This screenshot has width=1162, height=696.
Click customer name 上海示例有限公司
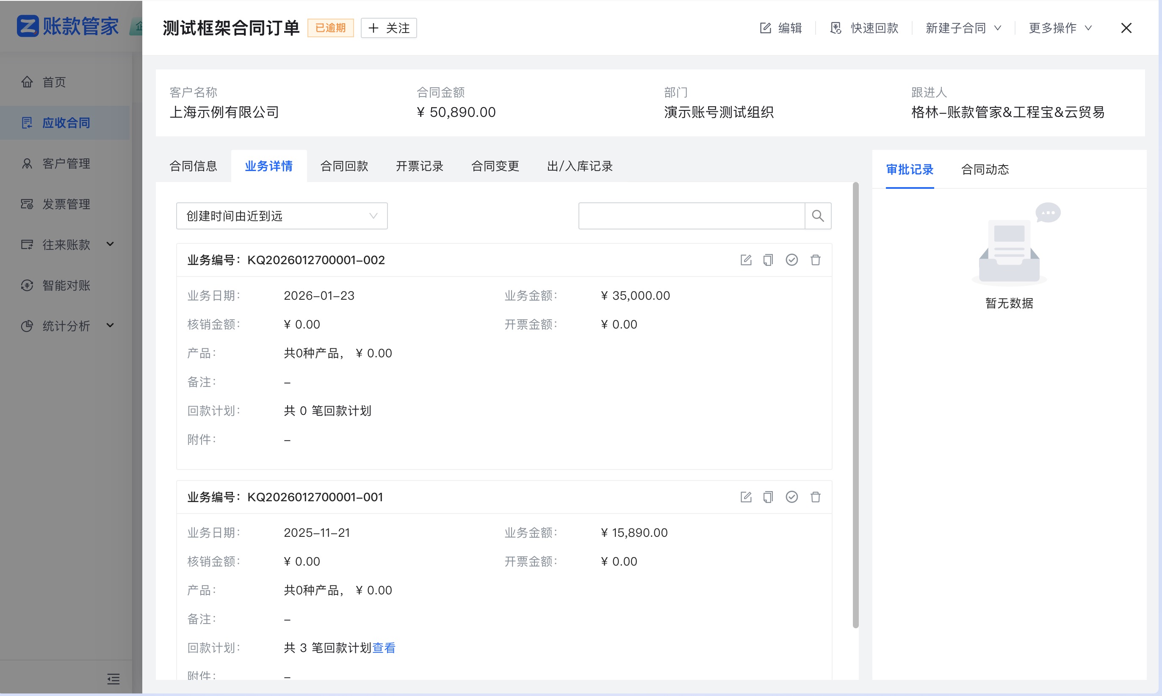pyautogui.click(x=224, y=113)
